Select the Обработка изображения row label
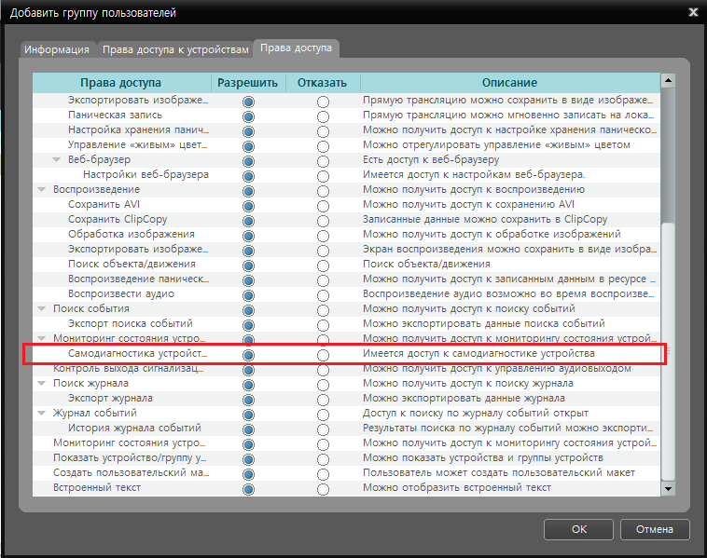The image size is (707, 558). point(132,234)
